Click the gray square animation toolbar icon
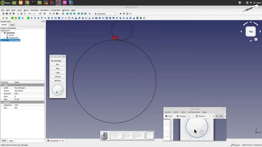Viewport: 262px width, 147px height. click(23, 18)
